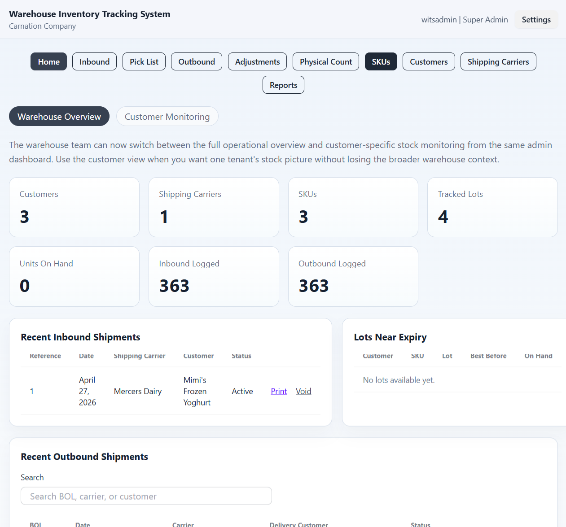Click 'Warehouse Inventory Tracking System' title
Screen dimensions: 566x527
click(x=90, y=14)
